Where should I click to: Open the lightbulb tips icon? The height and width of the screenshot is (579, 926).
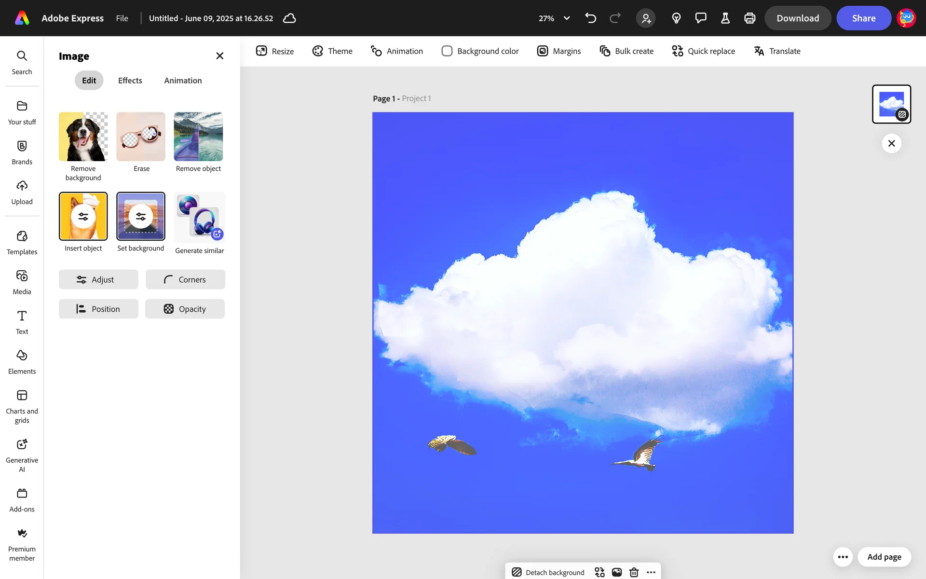[676, 18]
